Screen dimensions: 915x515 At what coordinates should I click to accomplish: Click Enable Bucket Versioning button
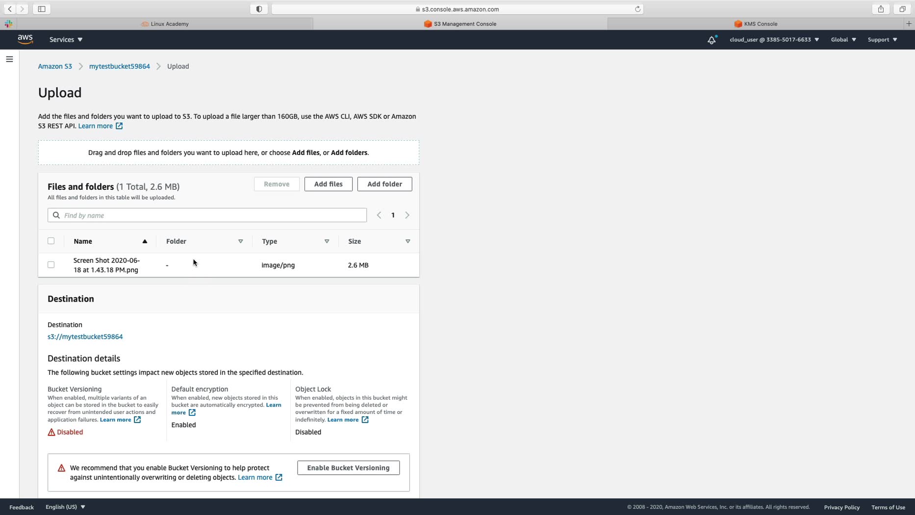(x=348, y=468)
